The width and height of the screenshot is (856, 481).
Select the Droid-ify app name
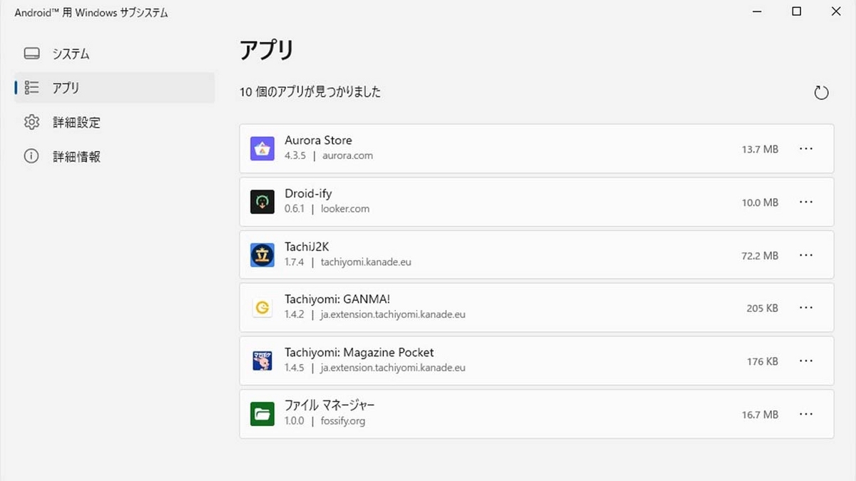(x=308, y=194)
